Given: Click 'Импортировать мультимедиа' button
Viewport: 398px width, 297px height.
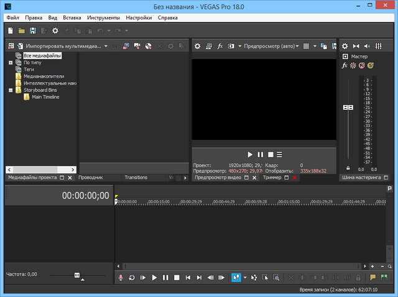Looking at the screenshot, I should (x=62, y=46).
